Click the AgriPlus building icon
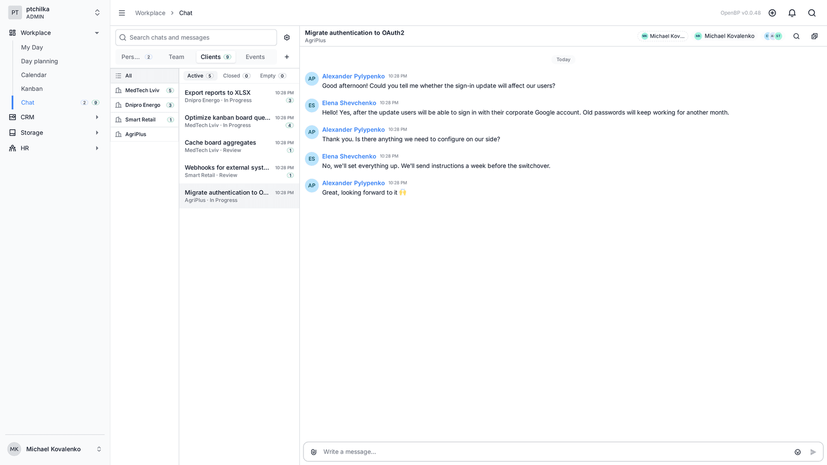This screenshot has width=827, height=465. [119, 134]
